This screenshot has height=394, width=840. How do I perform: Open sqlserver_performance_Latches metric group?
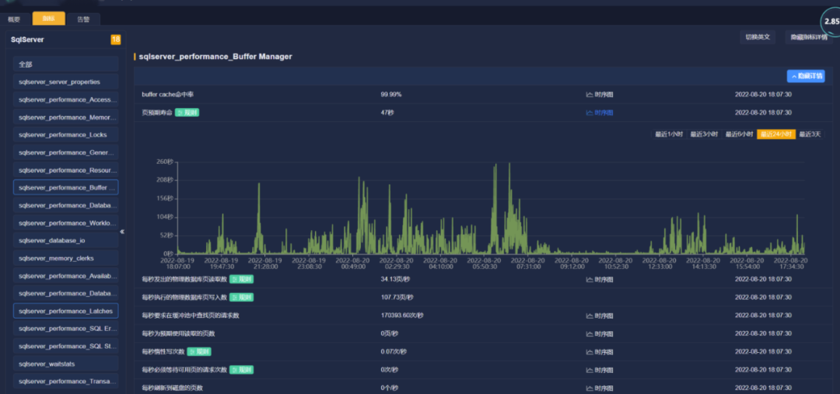[x=66, y=311]
